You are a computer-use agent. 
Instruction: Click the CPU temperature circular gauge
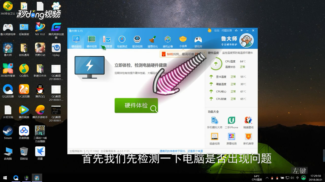tap(216, 64)
